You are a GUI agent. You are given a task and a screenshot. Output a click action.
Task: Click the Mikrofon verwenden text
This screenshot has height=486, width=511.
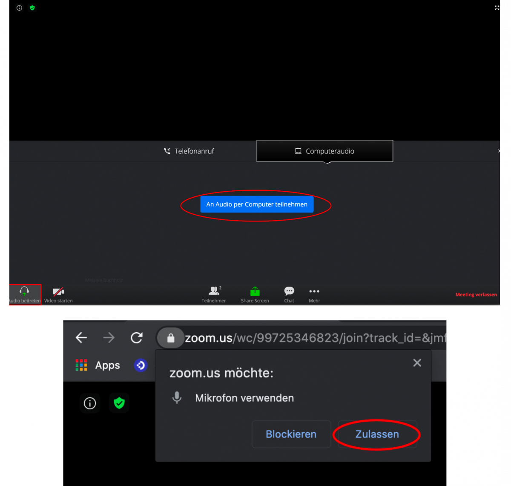[244, 398]
